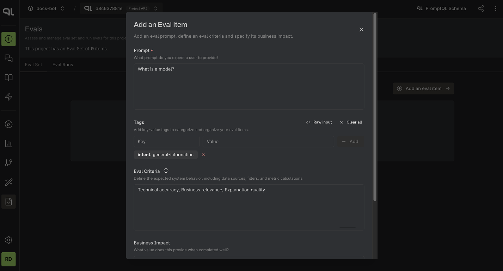Screen dimensions: 503x271
Task: Expand the docs-bot project selector
Action: pos(62,8)
